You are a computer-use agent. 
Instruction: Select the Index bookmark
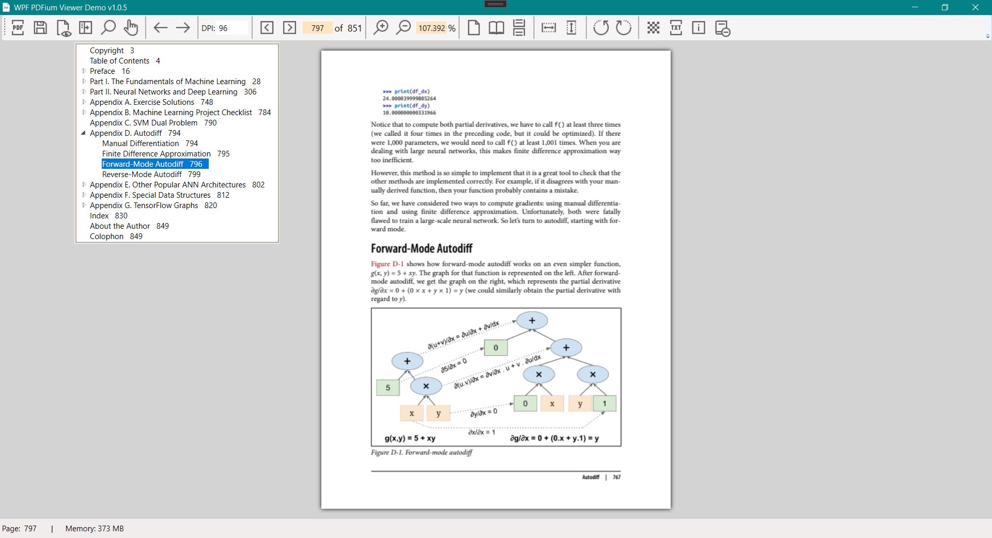(x=109, y=216)
